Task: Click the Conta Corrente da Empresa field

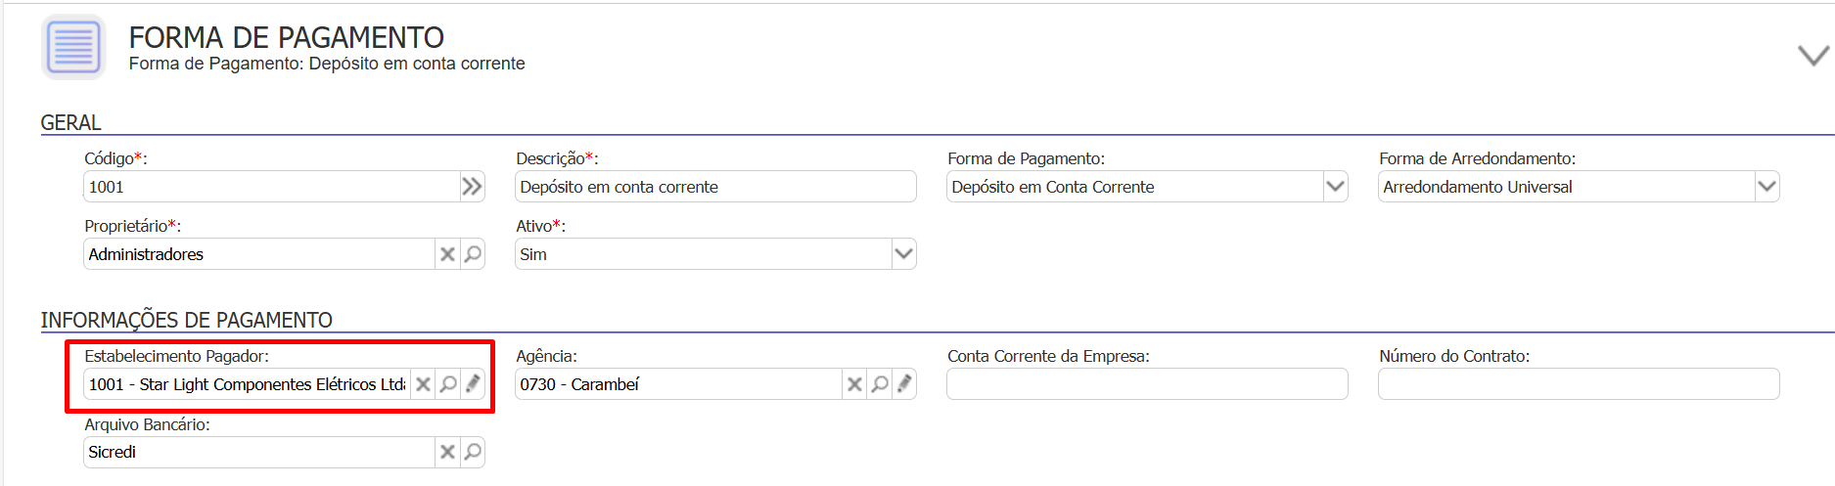Action: 1146,384
